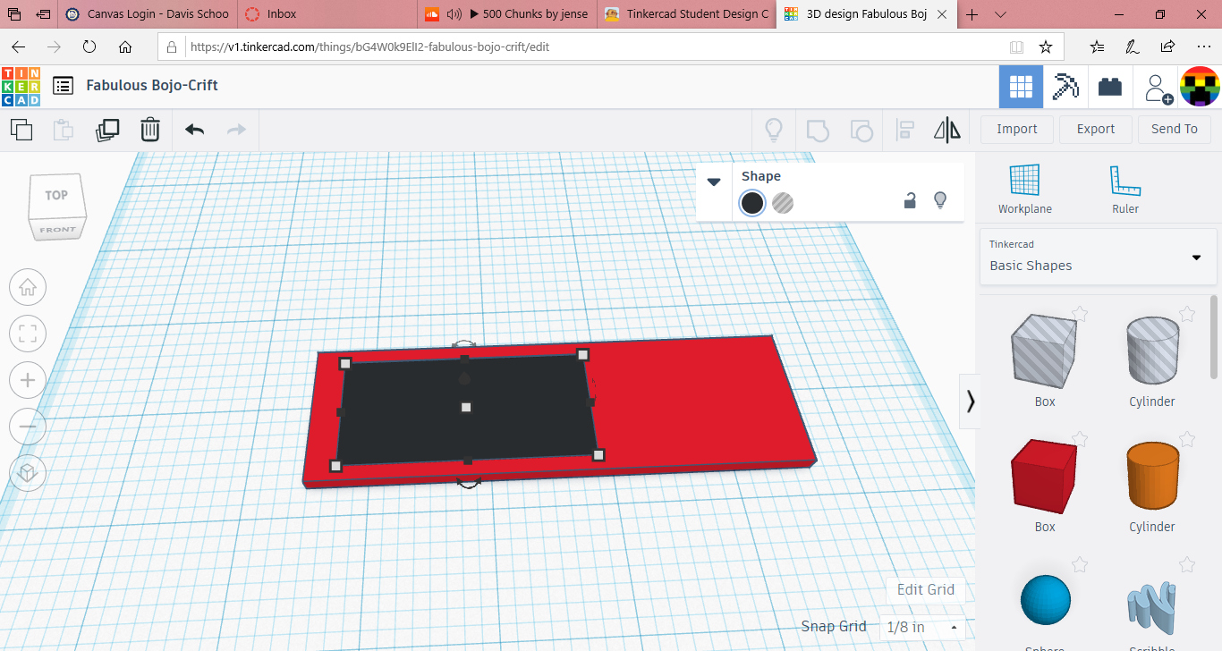Hide selected shape with lightbulb in Shape panel
1222x651 pixels.
[x=940, y=200]
